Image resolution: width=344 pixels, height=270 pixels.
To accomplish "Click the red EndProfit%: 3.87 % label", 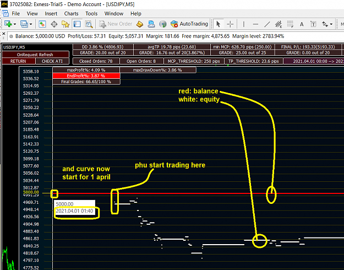I will [86, 76].
